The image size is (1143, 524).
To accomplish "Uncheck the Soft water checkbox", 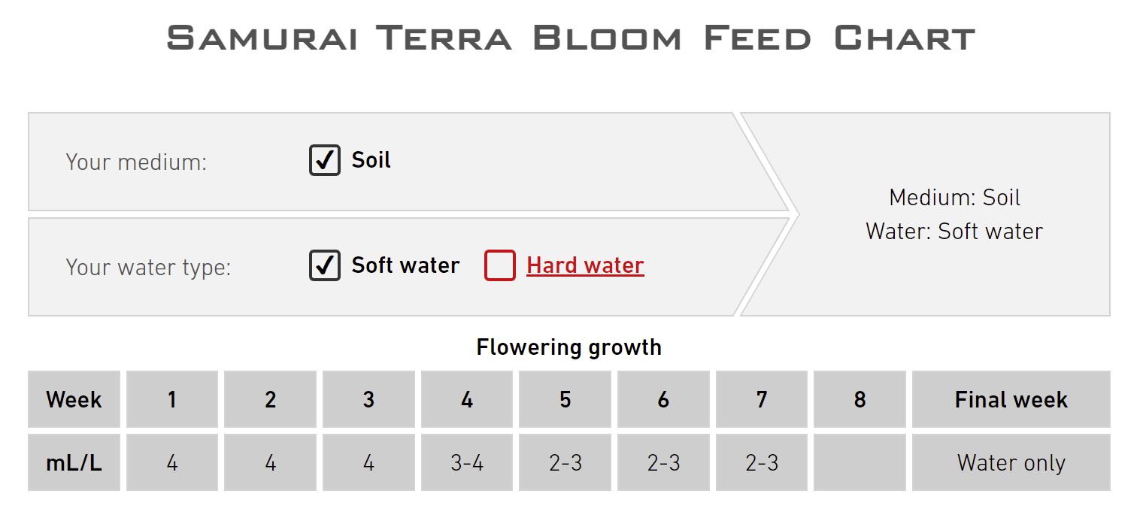I will (325, 265).
